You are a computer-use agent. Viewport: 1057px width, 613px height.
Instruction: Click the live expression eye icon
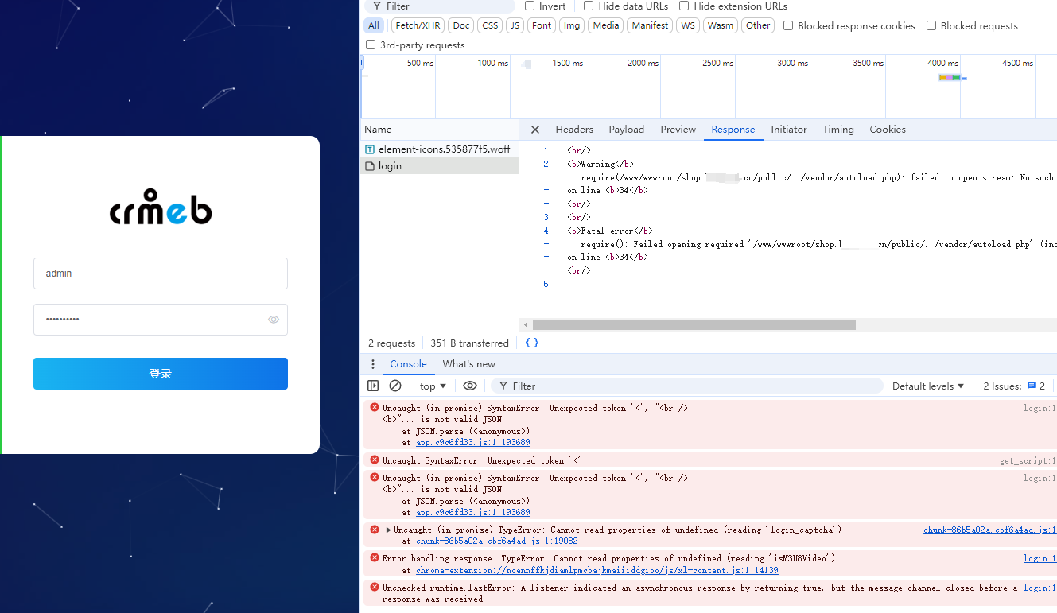pos(470,386)
